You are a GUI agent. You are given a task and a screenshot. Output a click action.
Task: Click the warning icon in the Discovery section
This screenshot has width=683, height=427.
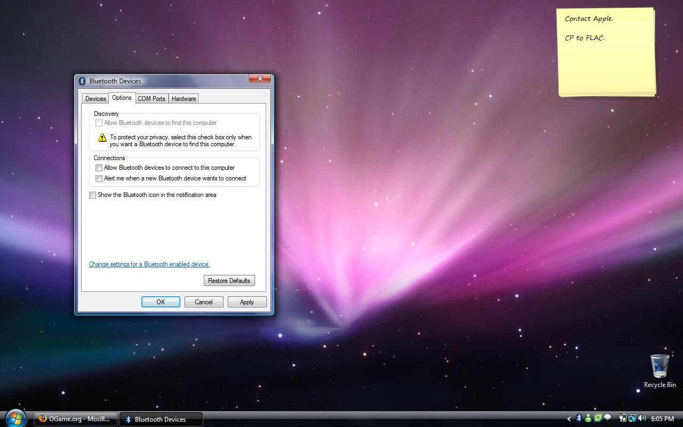click(x=101, y=138)
